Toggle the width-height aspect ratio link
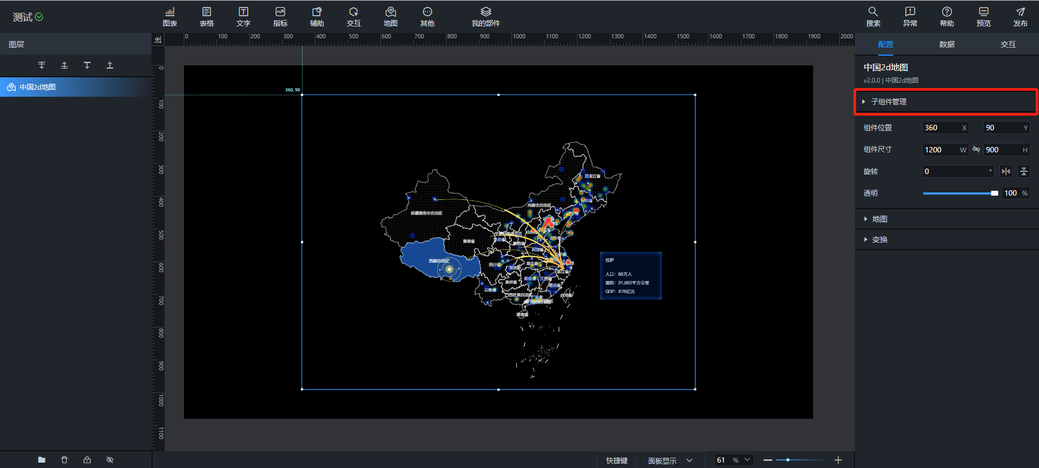Screen dimensions: 1039x468 click(x=976, y=150)
